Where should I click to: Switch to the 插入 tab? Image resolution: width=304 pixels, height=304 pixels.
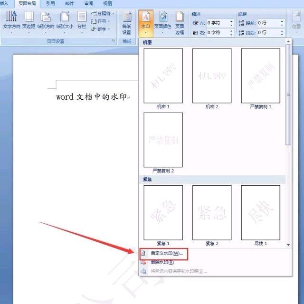coord(4,3)
